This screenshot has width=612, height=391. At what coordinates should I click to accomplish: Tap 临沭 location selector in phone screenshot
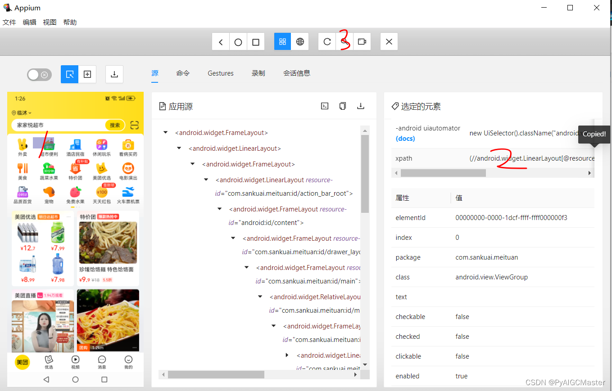tap(22, 113)
